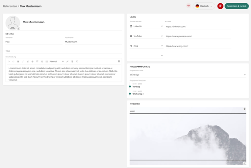Click the mountain title image
Screen dimensions: 251x168
point(188,136)
